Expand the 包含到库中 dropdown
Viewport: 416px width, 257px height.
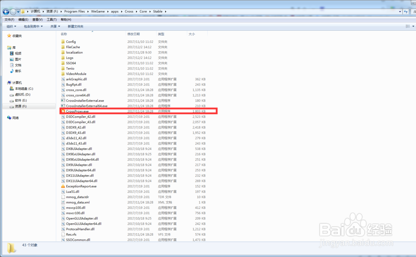tap(33, 27)
